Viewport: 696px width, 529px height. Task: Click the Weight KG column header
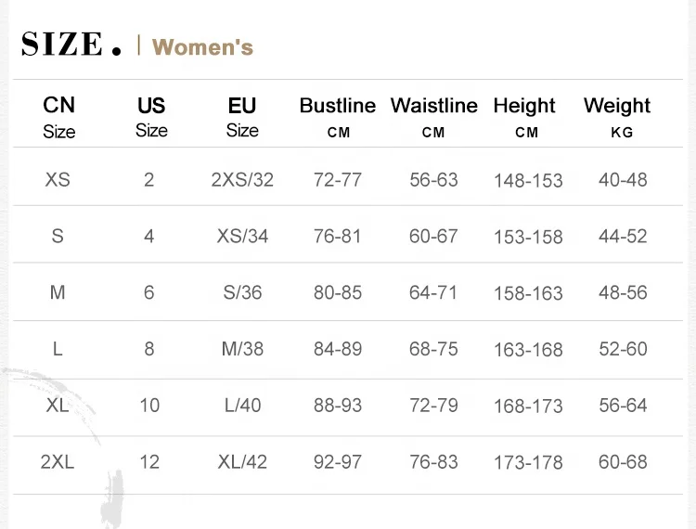[618, 117]
